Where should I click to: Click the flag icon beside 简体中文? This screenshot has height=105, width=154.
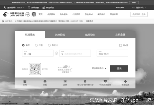(x=133, y=8)
